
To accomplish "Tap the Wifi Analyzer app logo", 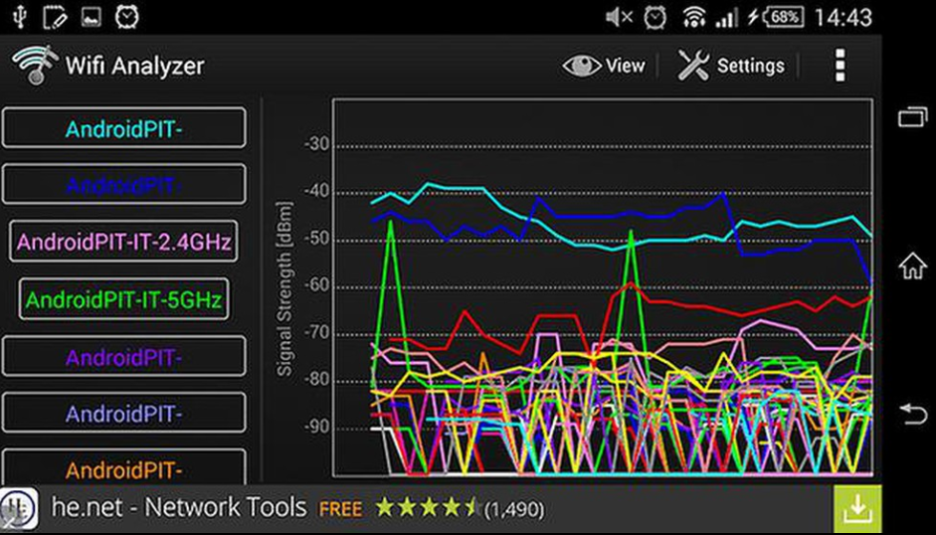I will click(x=35, y=65).
